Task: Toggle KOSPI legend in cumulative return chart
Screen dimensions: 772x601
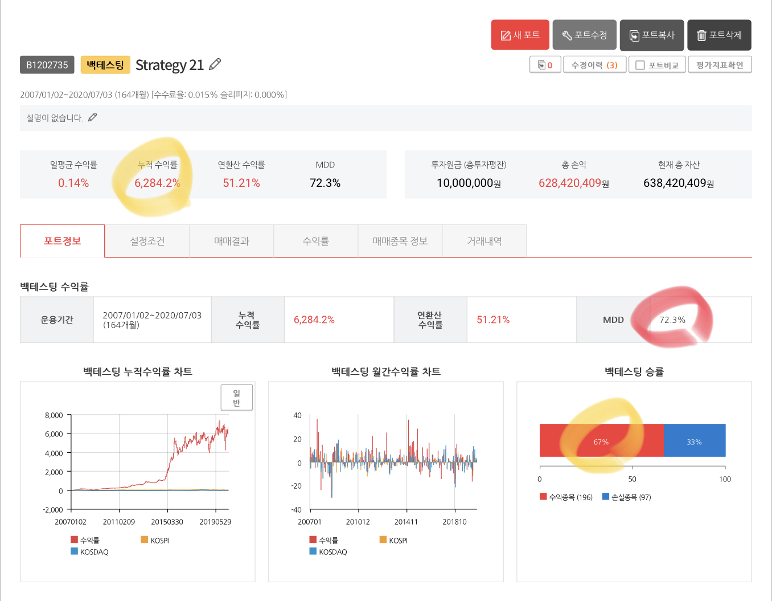Action: point(155,540)
